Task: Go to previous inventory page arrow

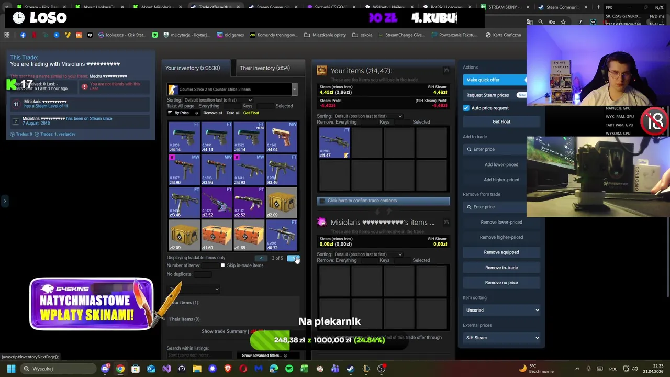Action: 261,258
